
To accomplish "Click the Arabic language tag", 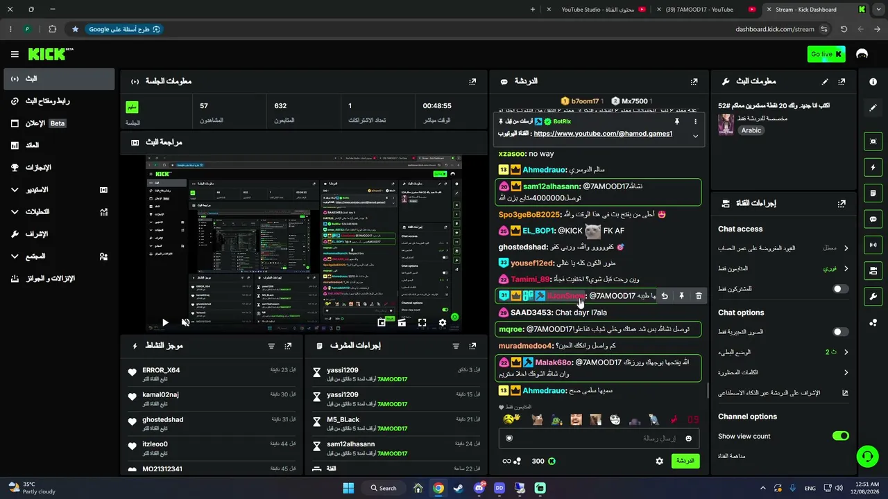I will click(751, 130).
